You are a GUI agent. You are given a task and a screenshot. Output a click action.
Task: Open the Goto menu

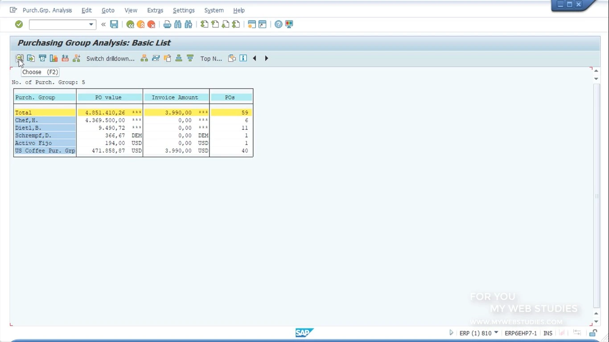[x=108, y=10]
